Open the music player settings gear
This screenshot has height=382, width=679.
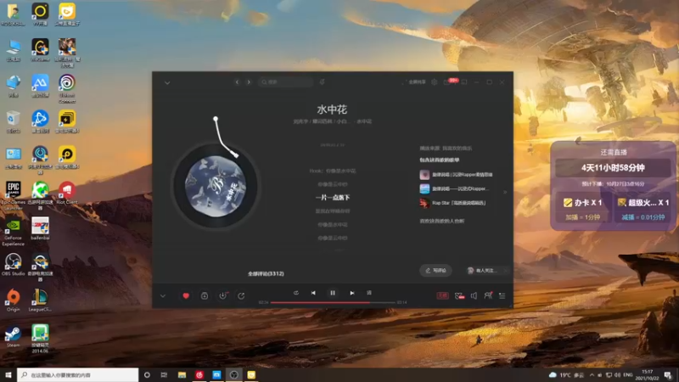point(434,81)
